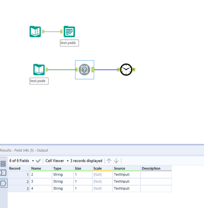
Task: Select the Size cell in record 3
Action: 83,189
